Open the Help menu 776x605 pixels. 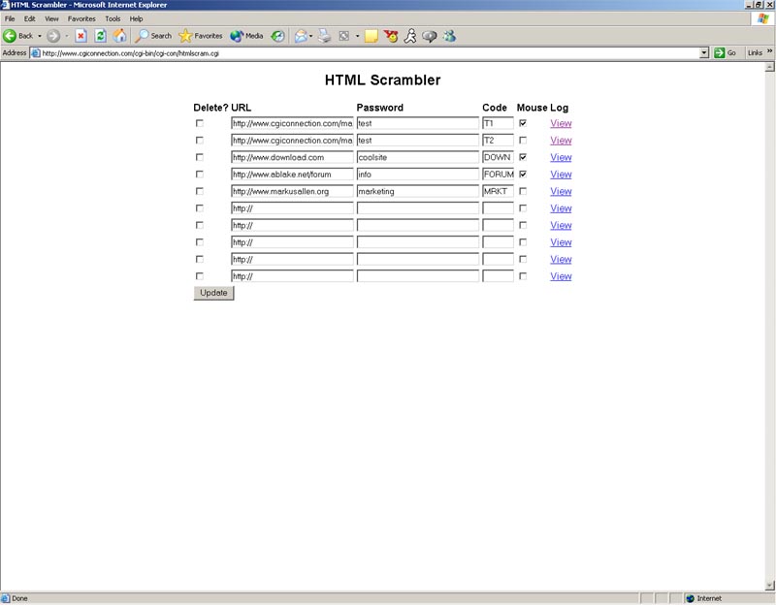pyautogui.click(x=136, y=18)
